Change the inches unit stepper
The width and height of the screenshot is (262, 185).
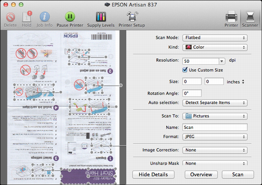point(243,82)
